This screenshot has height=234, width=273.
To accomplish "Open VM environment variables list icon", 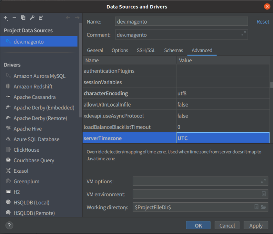I will [x=263, y=194].
